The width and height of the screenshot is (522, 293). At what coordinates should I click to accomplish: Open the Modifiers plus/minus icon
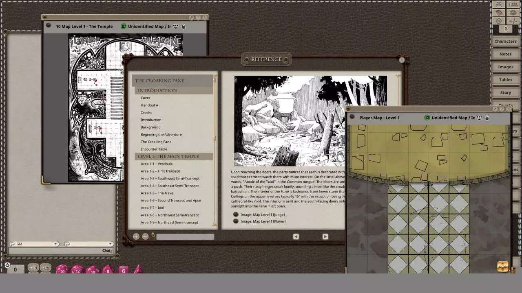pos(513,21)
